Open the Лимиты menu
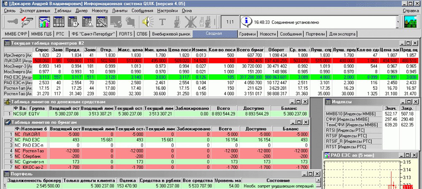Viewport: 422px width, 189px height. (x=120, y=10)
